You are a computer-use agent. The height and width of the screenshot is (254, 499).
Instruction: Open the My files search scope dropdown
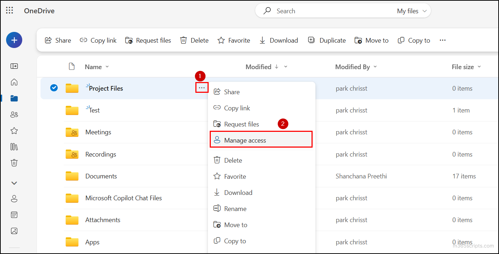pyautogui.click(x=412, y=11)
